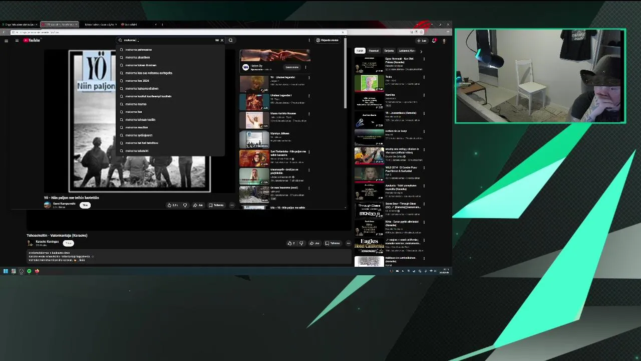Click the Luo create button
This screenshot has height=361, width=641.
click(422, 40)
